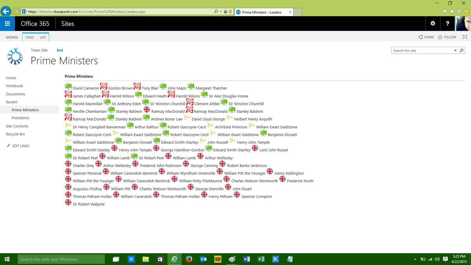Open Firefox from the Windows taskbar
471x265 pixels.
pyautogui.click(x=189, y=259)
